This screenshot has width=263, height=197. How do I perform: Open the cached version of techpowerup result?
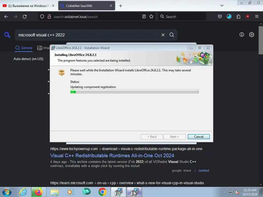click(204, 171)
